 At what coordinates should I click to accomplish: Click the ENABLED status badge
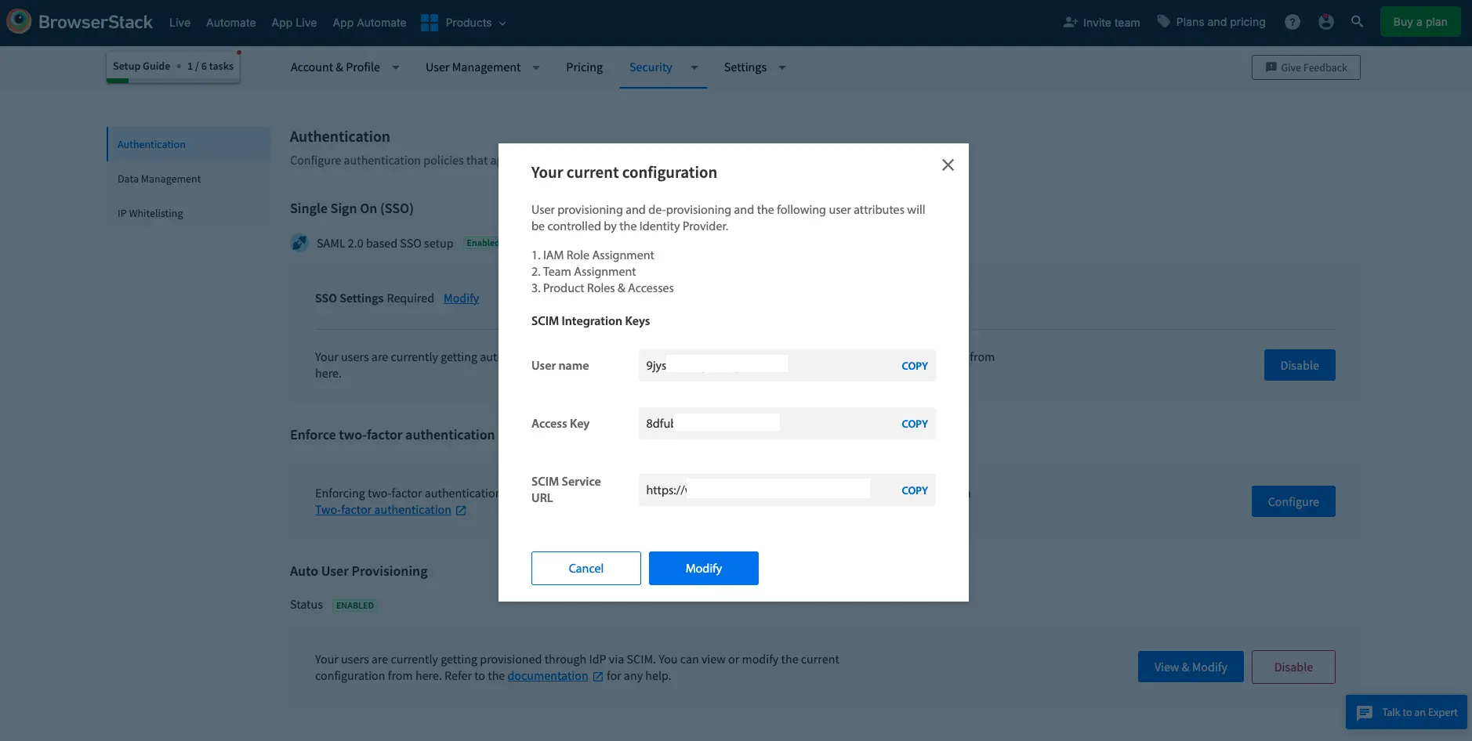[x=355, y=605]
